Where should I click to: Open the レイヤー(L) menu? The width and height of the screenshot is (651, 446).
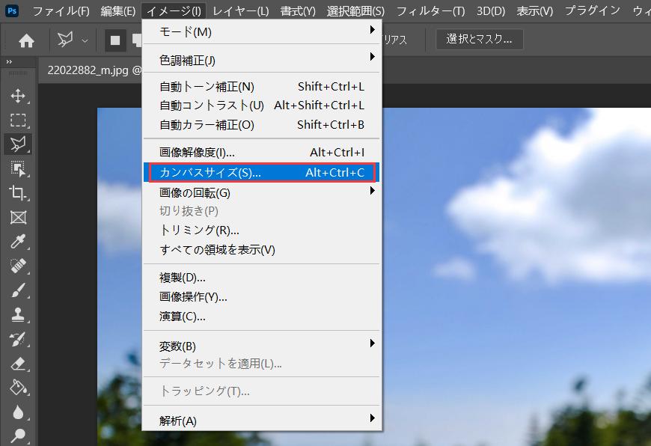240,10
